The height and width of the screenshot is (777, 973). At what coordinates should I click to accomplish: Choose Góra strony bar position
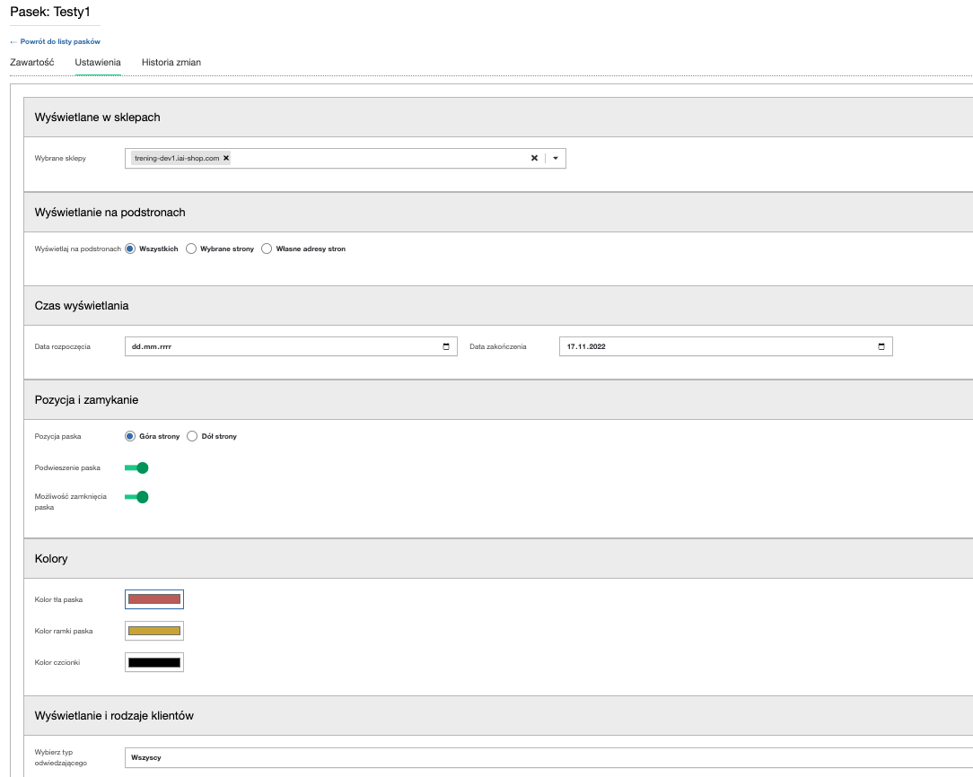click(x=129, y=437)
